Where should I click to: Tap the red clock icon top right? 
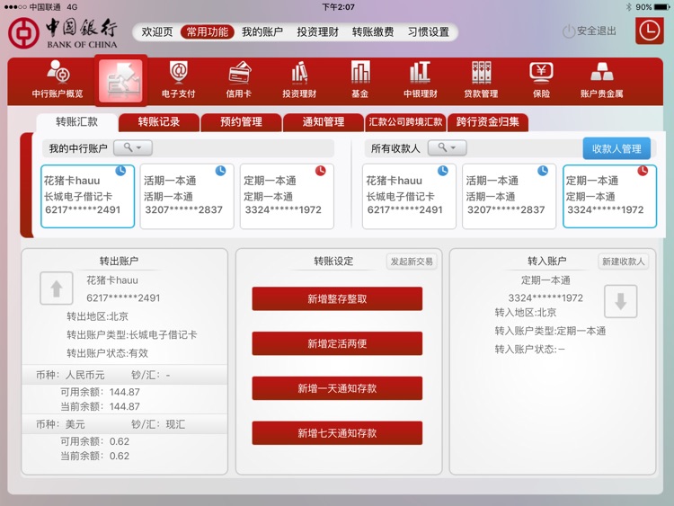649,31
